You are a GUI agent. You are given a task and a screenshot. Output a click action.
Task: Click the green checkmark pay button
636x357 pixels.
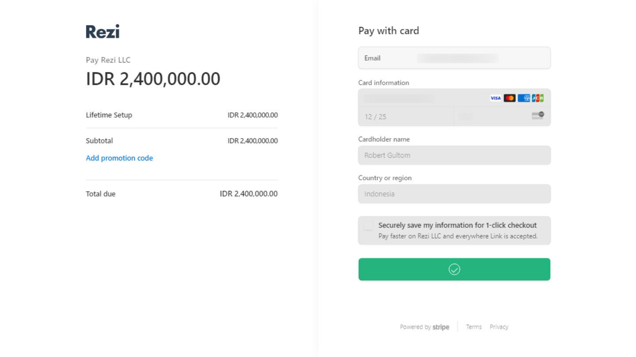pyautogui.click(x=454, y=269)
